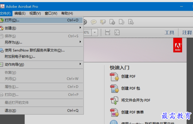Image resolution: width=193 pixels, height=124 pixels.
Task: Open the 编辑(E) menu
Action: pyautogui.click(x=20, y=13)
